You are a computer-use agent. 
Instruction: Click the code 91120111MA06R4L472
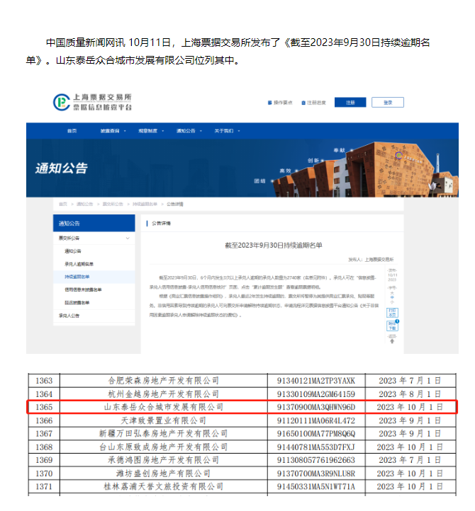[316, 420]
